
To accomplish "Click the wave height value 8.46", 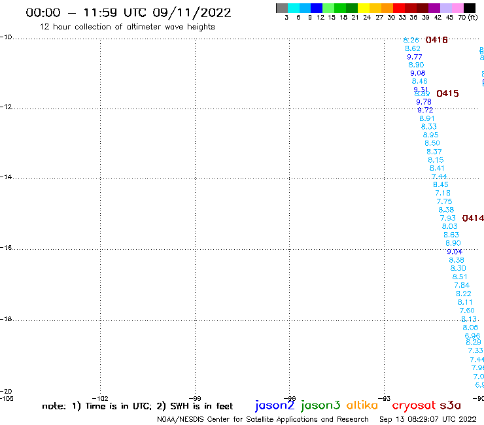I will (x=419, y=81).
